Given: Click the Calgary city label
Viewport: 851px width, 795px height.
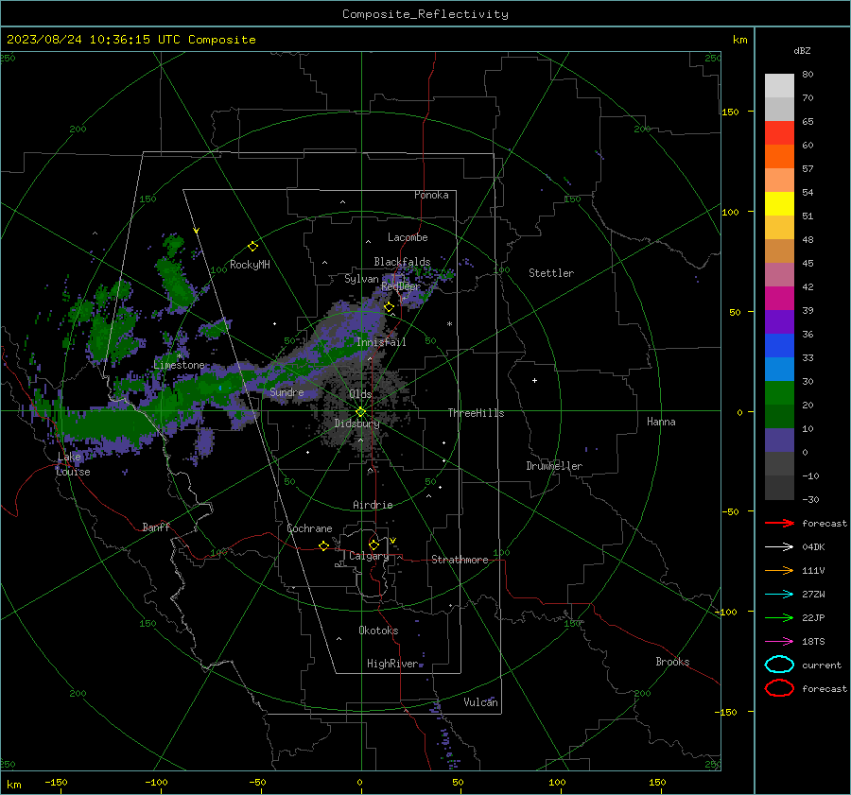Looking at the screenshot, I should [369, 556].
